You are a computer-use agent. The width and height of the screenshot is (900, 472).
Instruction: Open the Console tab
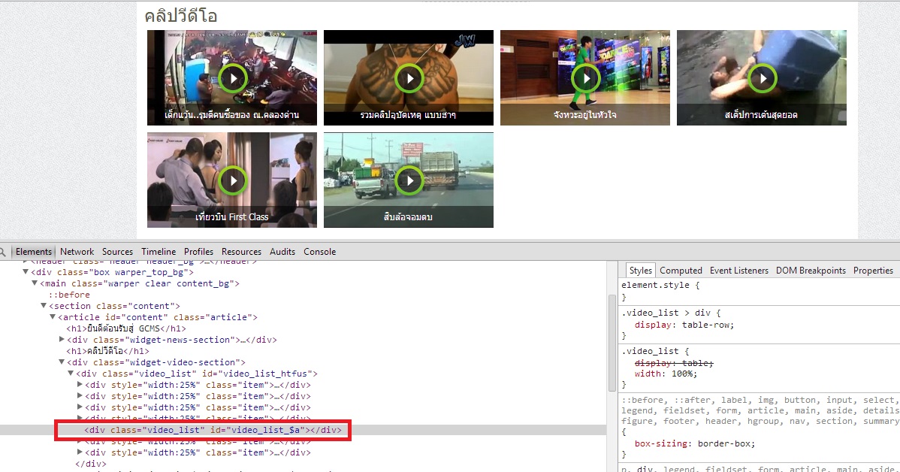point(320,252)
